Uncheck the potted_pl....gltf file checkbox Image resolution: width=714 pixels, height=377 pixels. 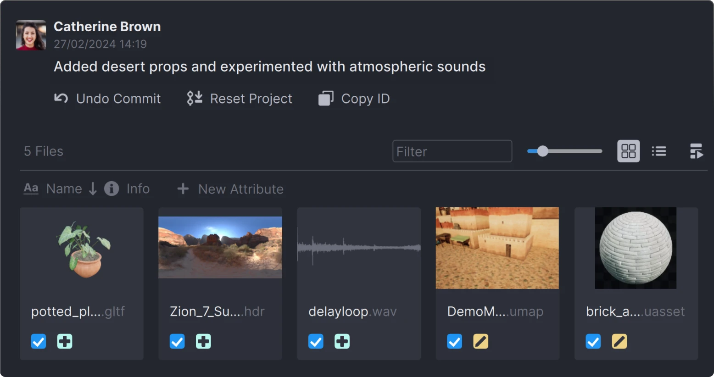(x=39, y=341)
